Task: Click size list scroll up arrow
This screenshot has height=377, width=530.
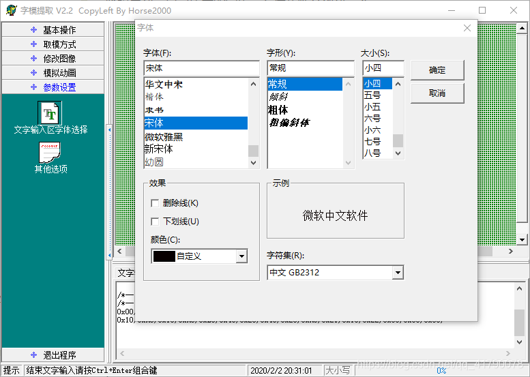Action: [398, 84]
